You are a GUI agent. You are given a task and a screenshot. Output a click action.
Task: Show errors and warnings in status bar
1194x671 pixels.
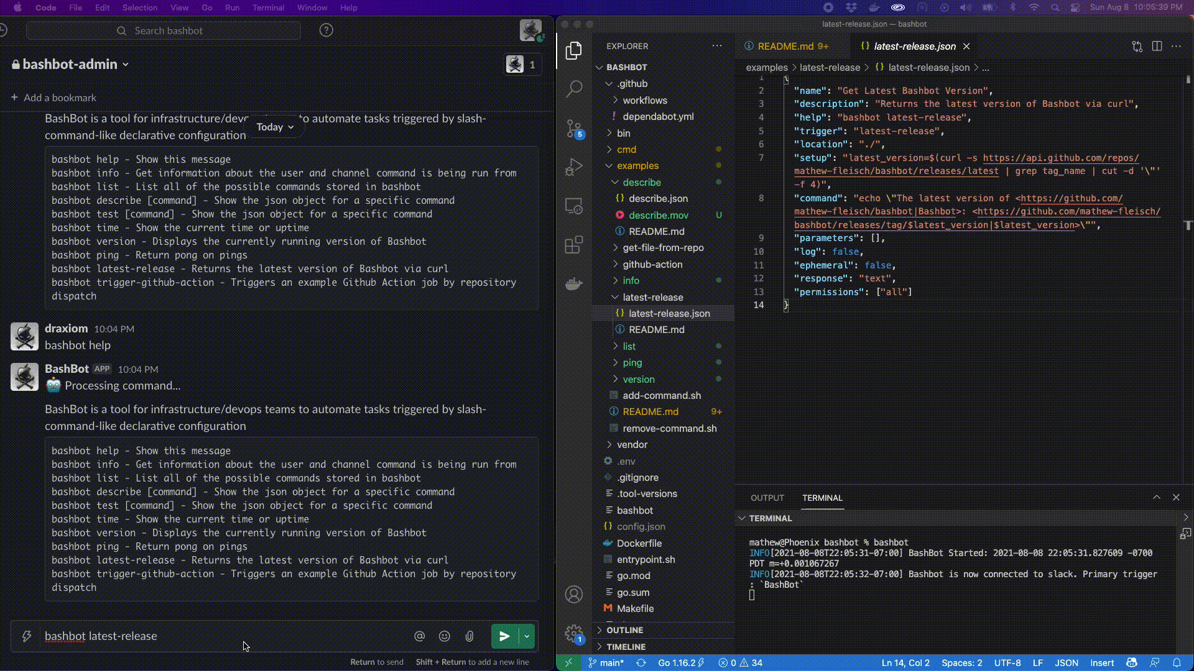(x=741, y=663)
